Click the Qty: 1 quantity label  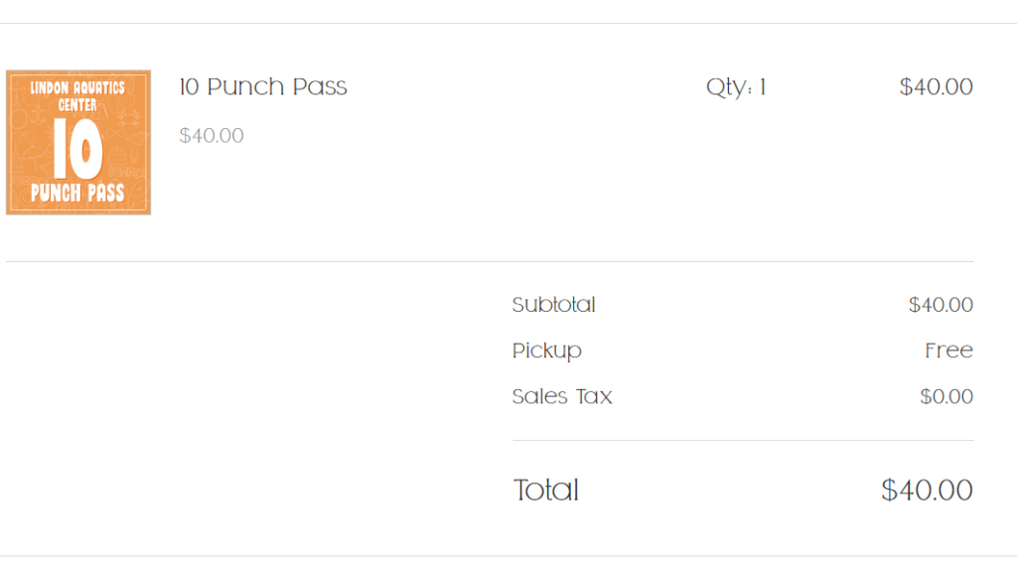pyautogui.click(x=736, y=86)
